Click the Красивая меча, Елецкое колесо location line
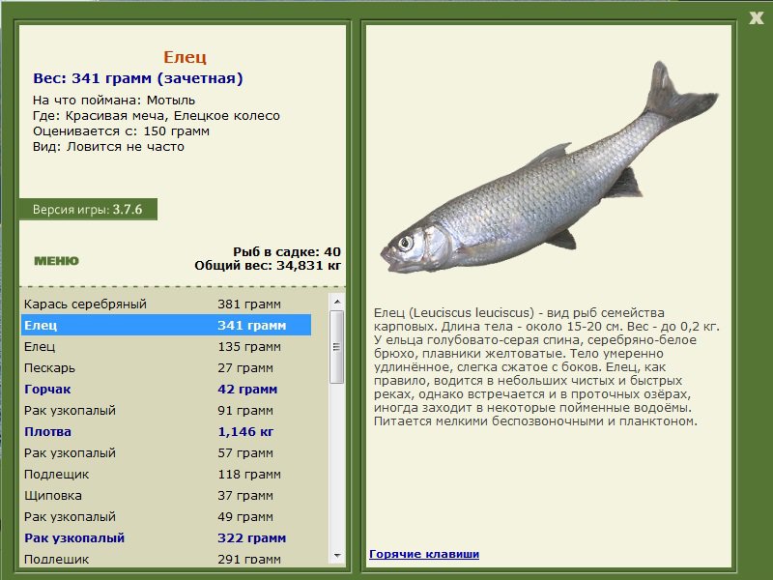This screenshot has height=580, width=773. tap(157, 116)
